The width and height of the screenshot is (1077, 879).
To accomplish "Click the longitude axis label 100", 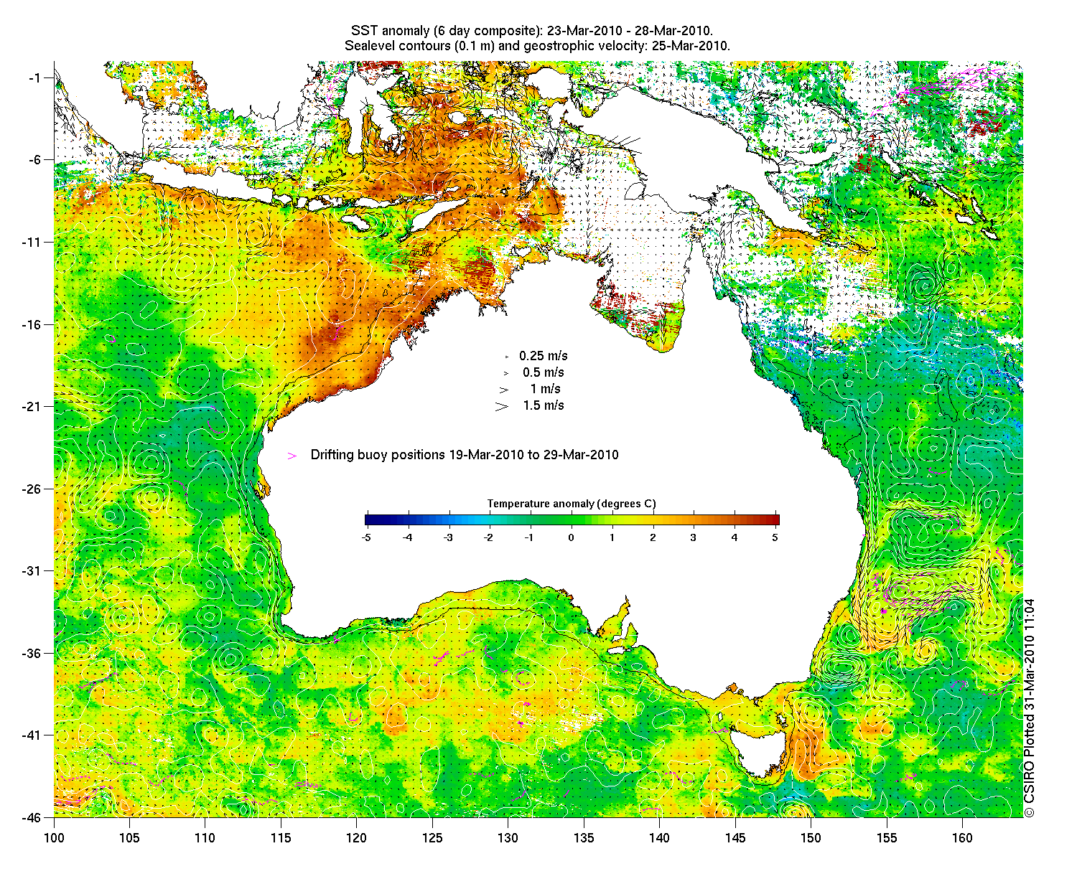I will 54,837.
